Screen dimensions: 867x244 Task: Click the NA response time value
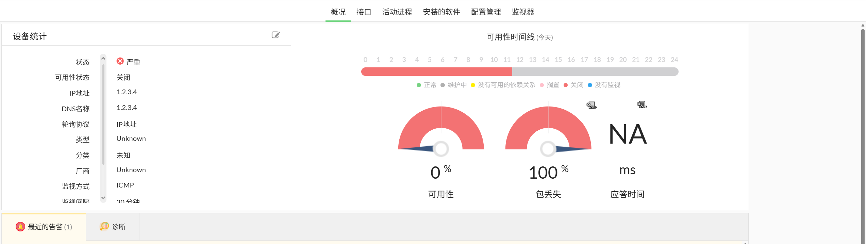628,134
